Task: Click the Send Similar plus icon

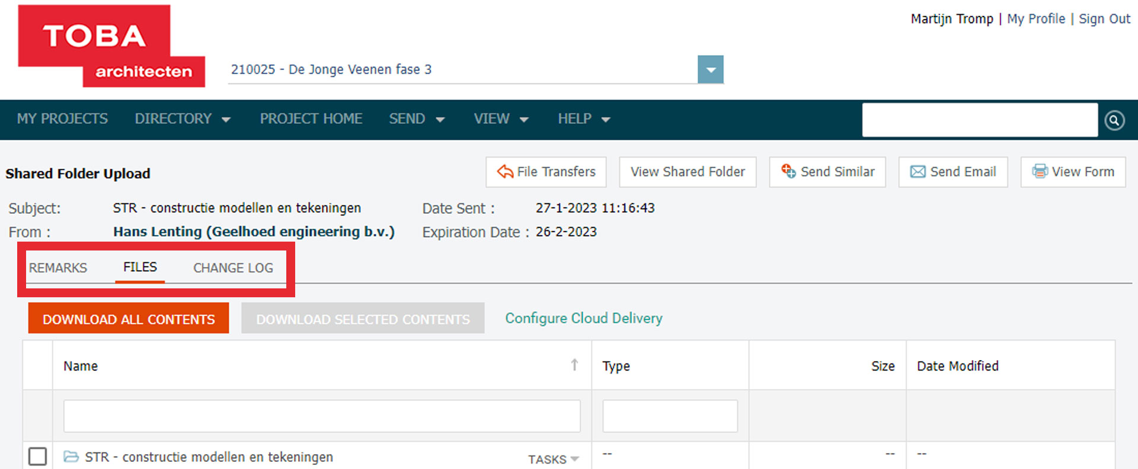Action: 788,172
